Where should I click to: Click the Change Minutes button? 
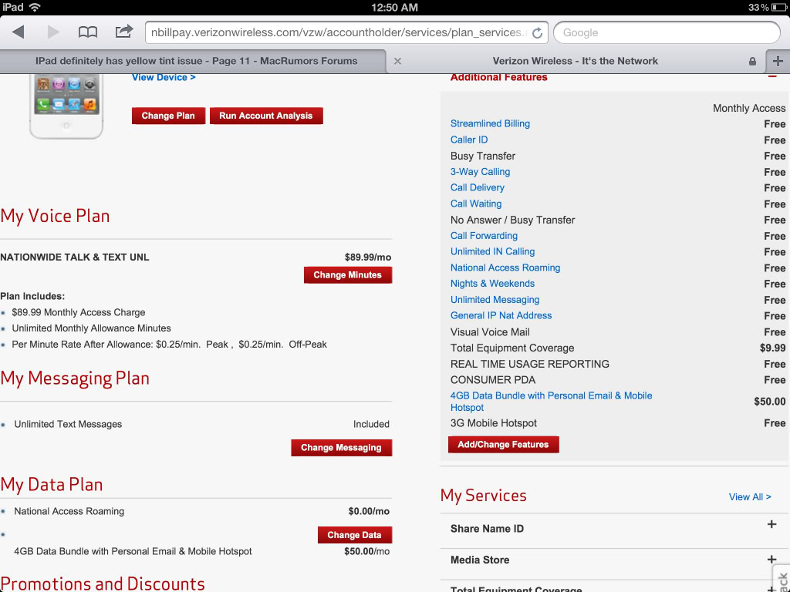pos(348,275)
